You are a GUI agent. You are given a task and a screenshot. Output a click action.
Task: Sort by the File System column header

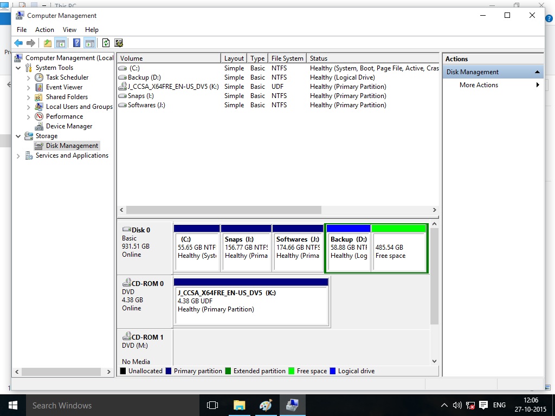point(287,58)
